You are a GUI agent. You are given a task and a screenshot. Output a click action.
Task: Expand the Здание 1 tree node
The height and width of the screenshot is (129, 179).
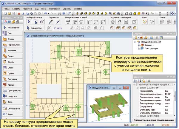[x=139, y=45]
